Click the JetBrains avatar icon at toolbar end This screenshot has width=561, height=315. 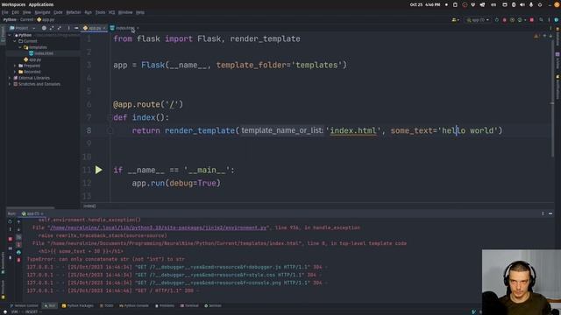point(557,20)
